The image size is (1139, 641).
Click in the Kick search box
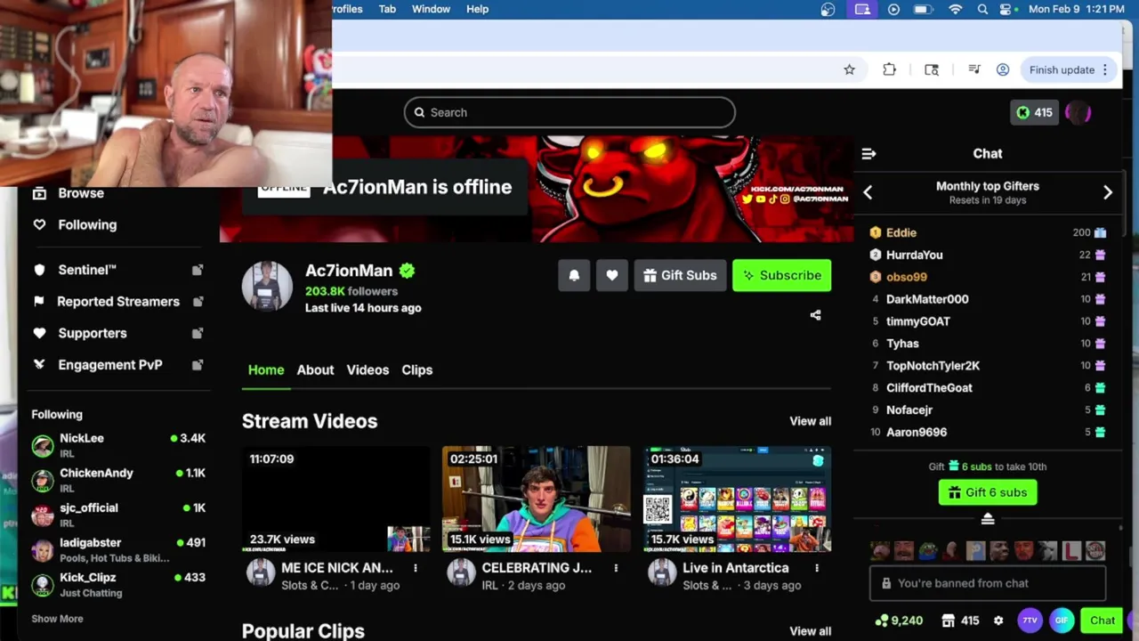[x=569, y=112]
